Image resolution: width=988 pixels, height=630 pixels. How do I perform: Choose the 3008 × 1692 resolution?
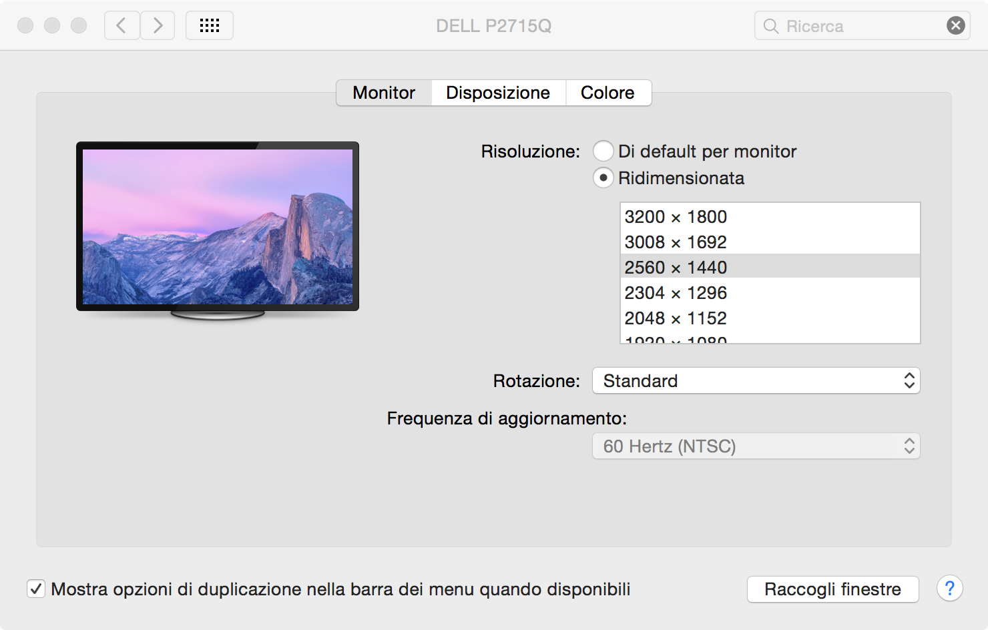point(676,242)
